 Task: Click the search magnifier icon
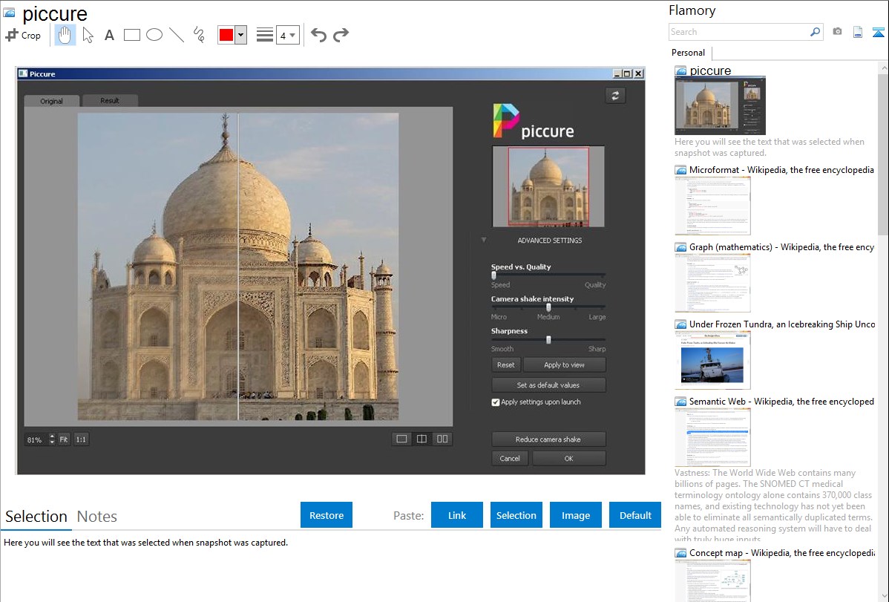815,32
